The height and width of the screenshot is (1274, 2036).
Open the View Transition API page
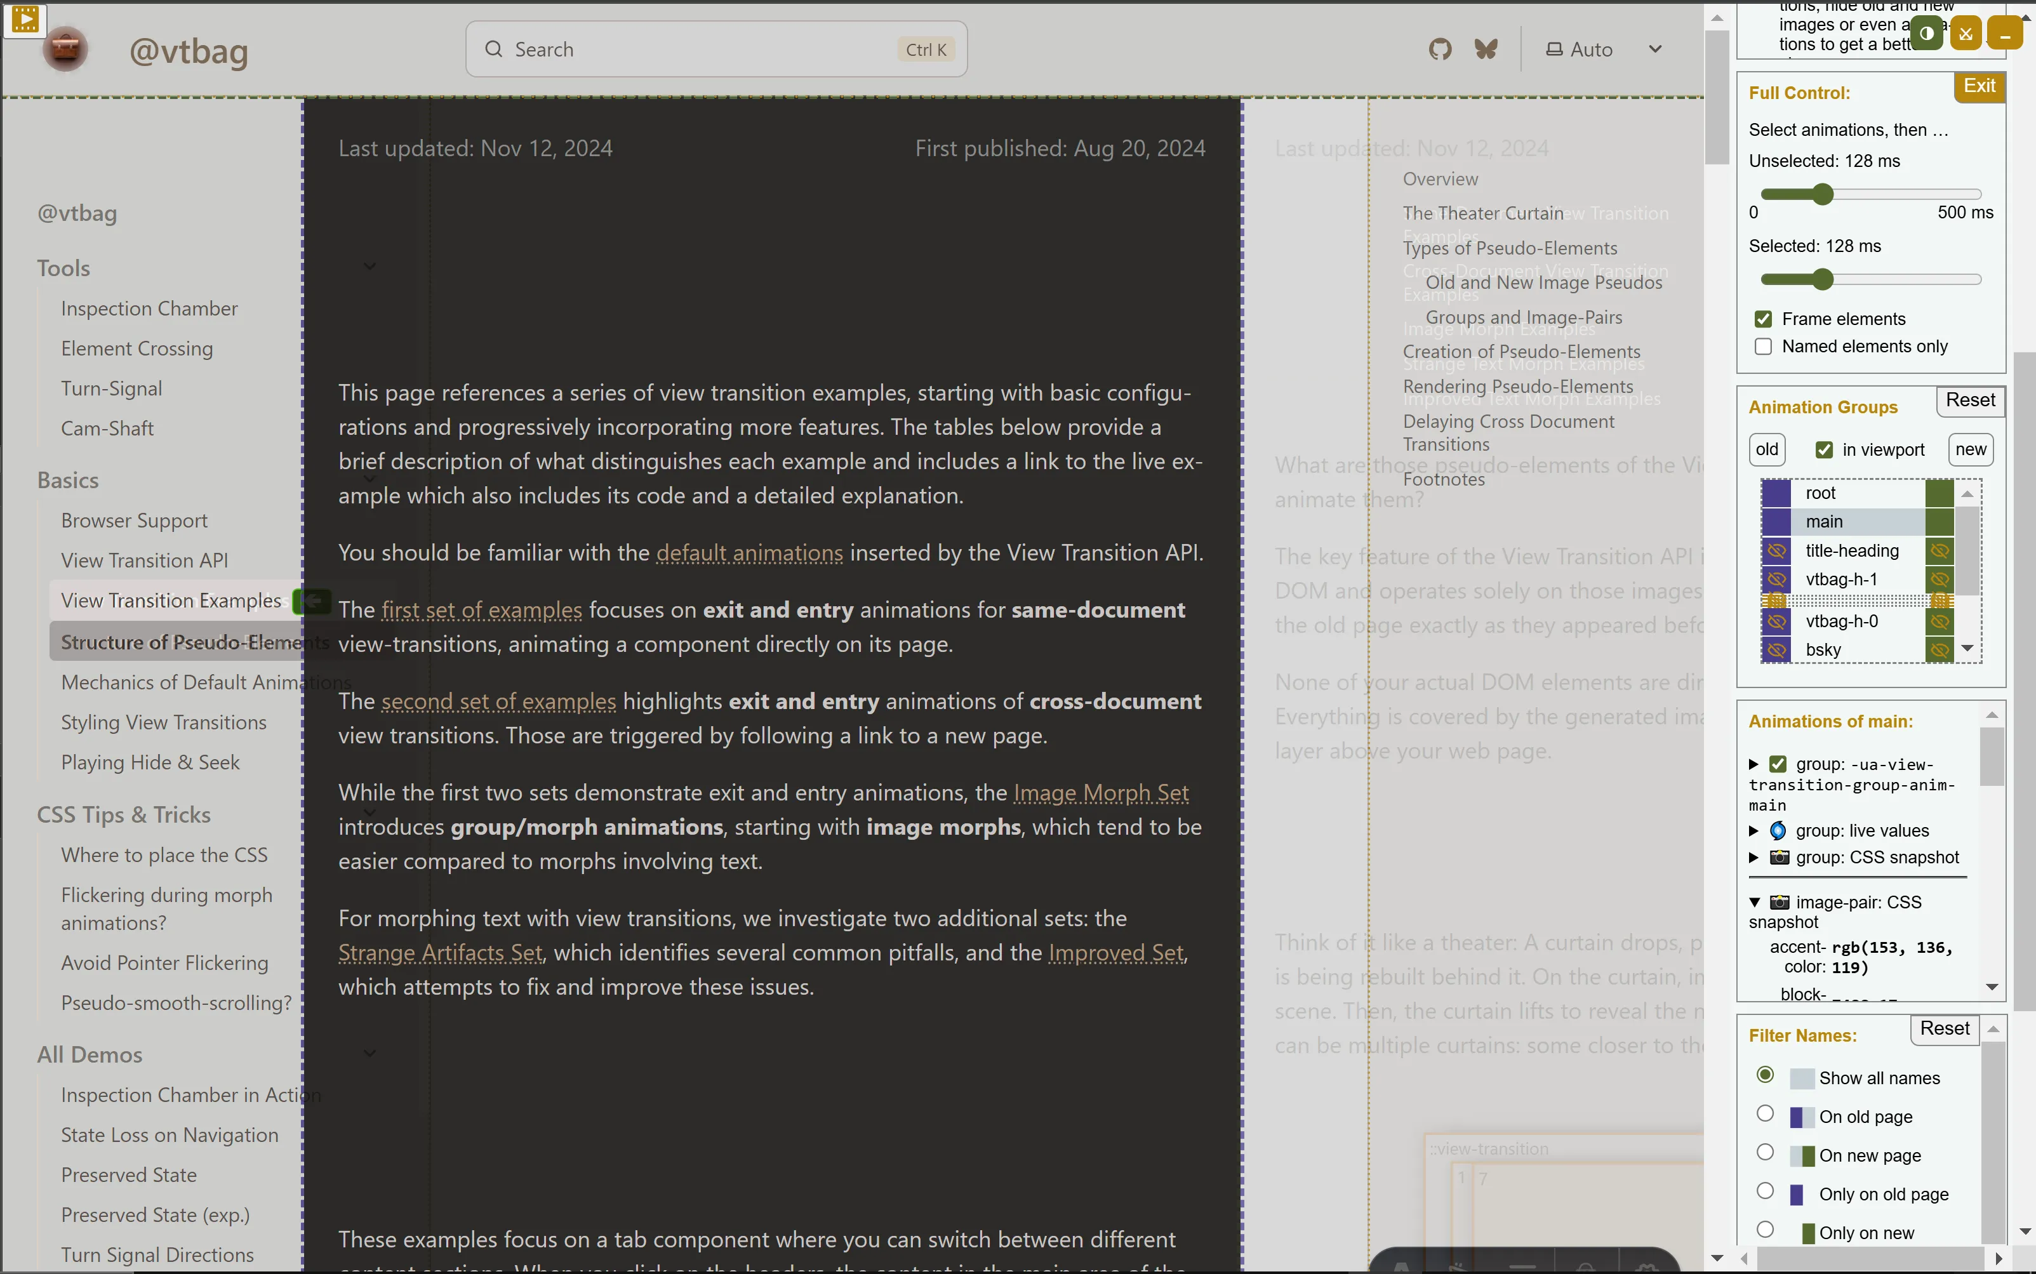[144, 559]
